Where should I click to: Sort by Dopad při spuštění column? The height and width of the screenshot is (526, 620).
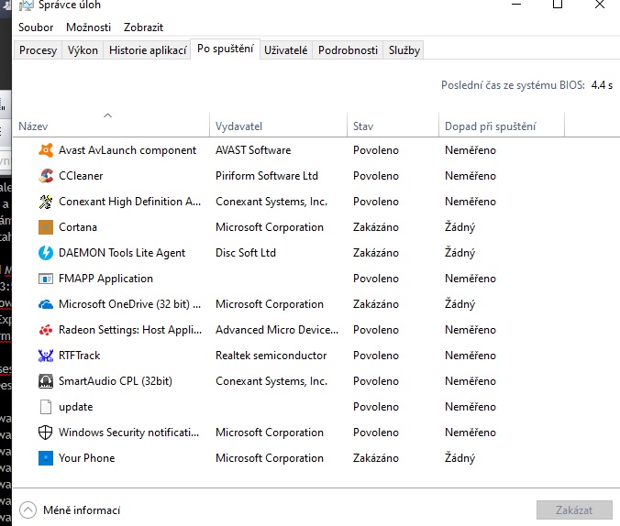point(490,126)
